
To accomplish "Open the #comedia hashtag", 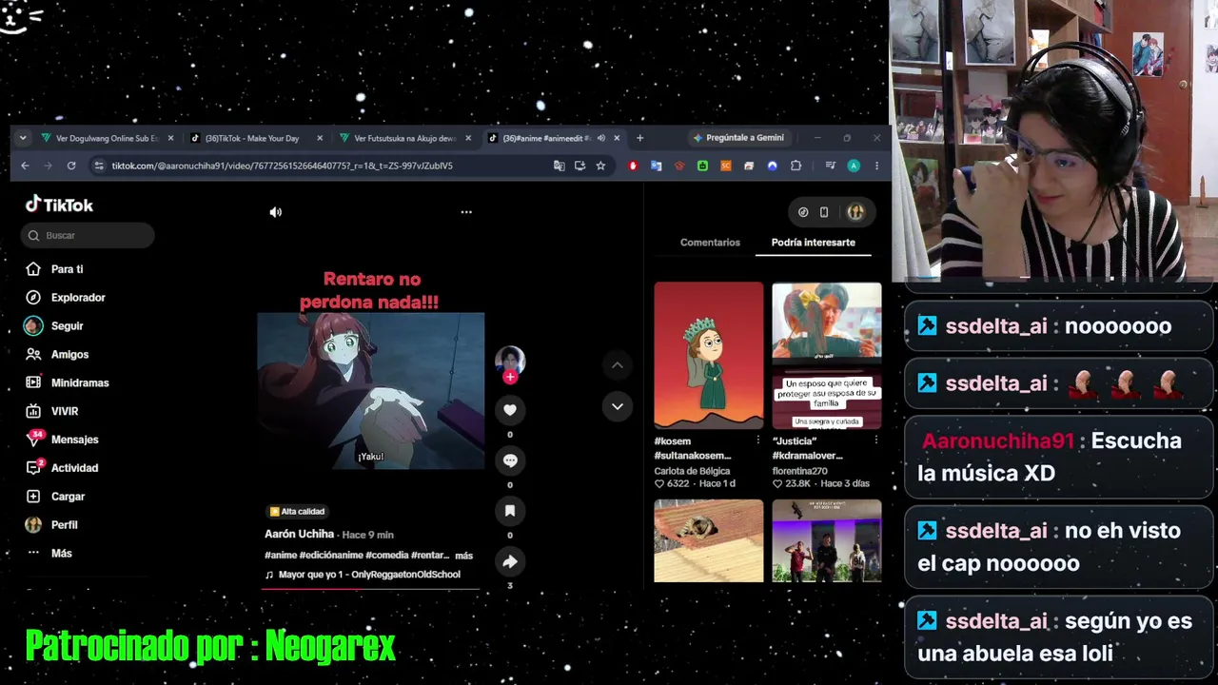I will (x=387, y=556).
